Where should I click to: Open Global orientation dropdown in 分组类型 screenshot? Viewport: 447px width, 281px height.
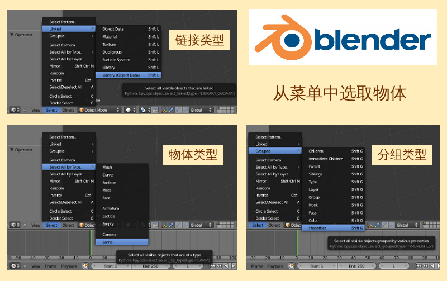[407, 225]
